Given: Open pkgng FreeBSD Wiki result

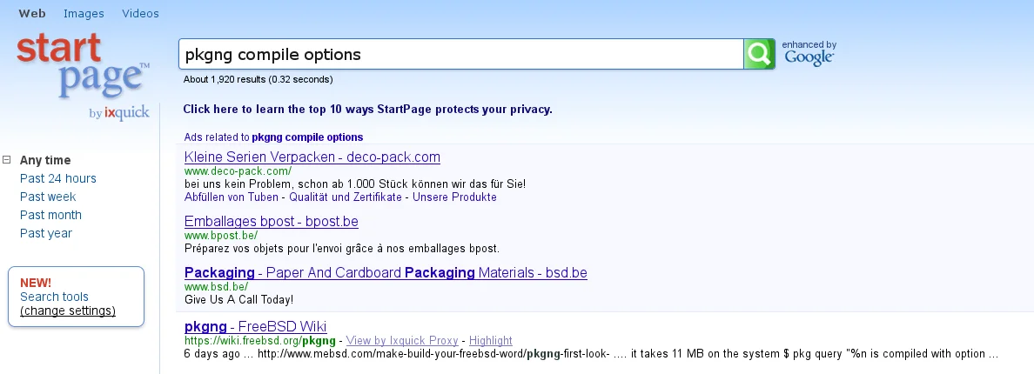Looking at the screenshot, I should tap(255, 326).
